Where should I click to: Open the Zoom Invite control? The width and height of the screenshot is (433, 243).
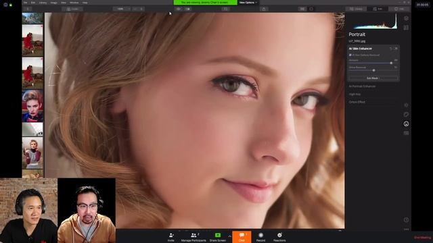171,237
